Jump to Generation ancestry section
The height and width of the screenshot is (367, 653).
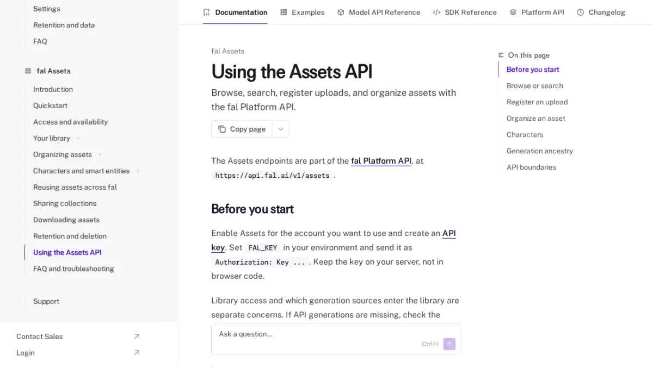[x=540, y=151]
